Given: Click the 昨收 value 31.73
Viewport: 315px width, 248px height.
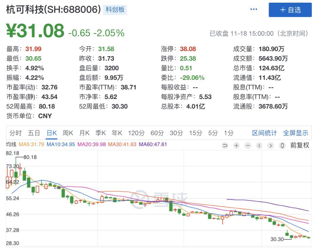Looking at the screenshot, I should (x=106, y=58).
